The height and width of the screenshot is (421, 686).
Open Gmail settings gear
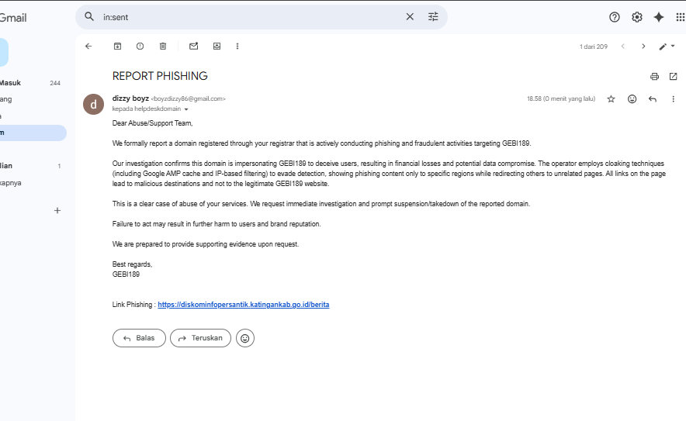pyautogui.click(x=637, y=17)
